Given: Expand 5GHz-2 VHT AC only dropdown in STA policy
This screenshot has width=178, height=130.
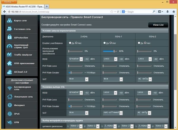Looking at the screenshot, I should coord(144,113).
